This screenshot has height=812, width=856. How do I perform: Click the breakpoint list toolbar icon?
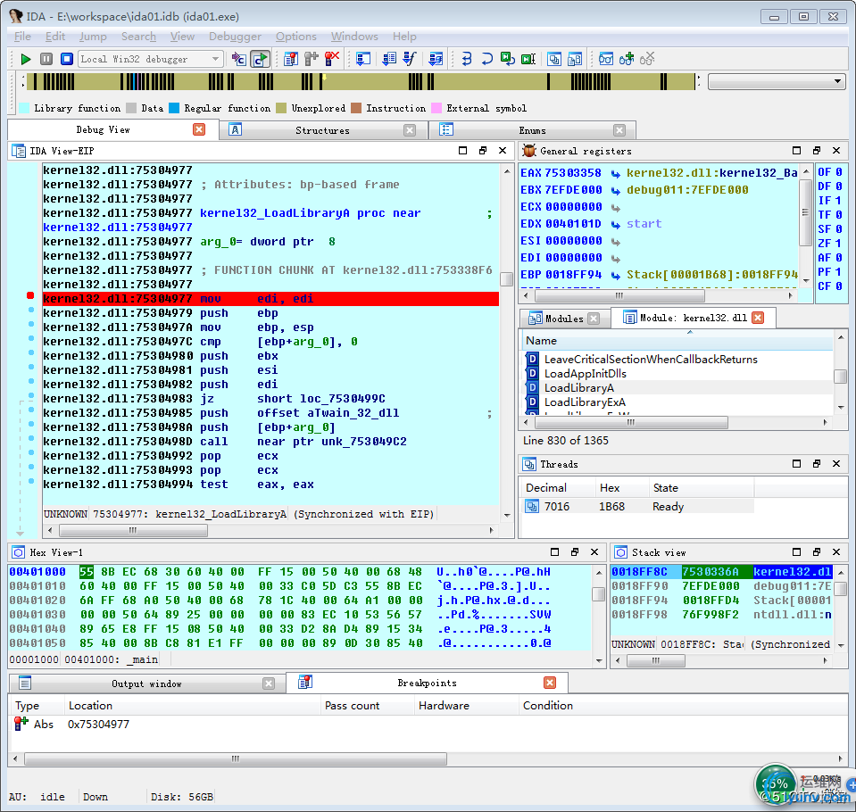click(x=291, y=59)
